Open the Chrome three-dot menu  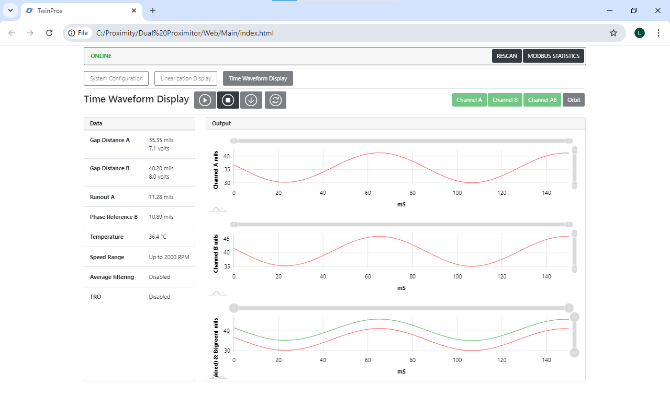(x=658, y=33)
